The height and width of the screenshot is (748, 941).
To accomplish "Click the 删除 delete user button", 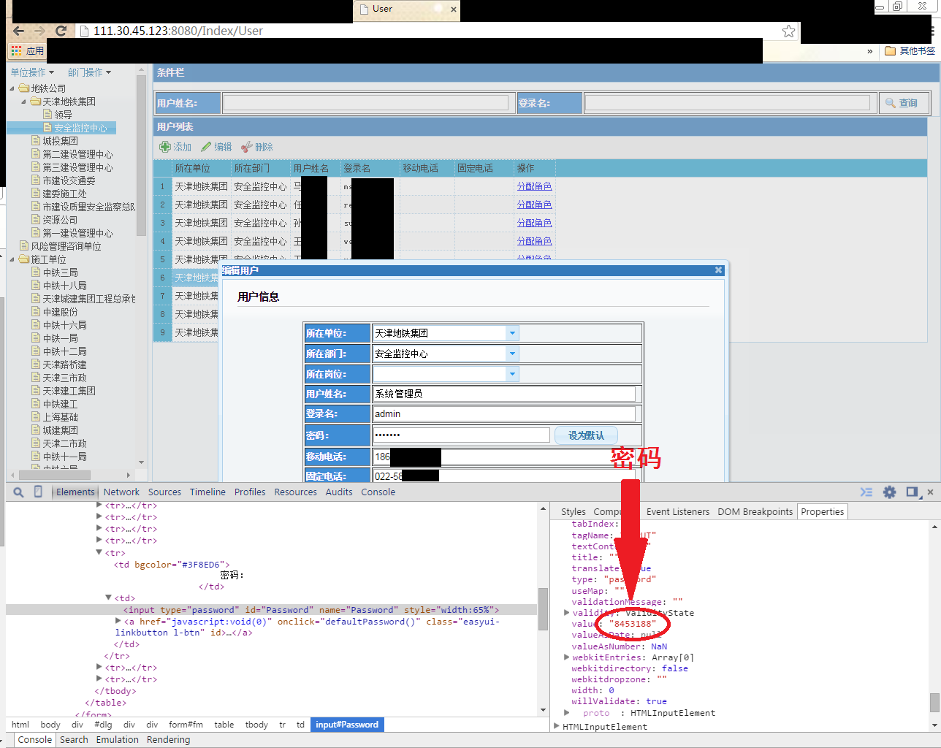I will pos(257,147).
